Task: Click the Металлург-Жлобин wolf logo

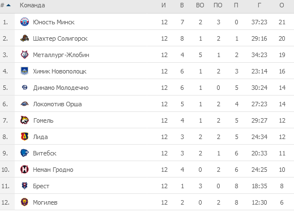Action: [24, 55]
